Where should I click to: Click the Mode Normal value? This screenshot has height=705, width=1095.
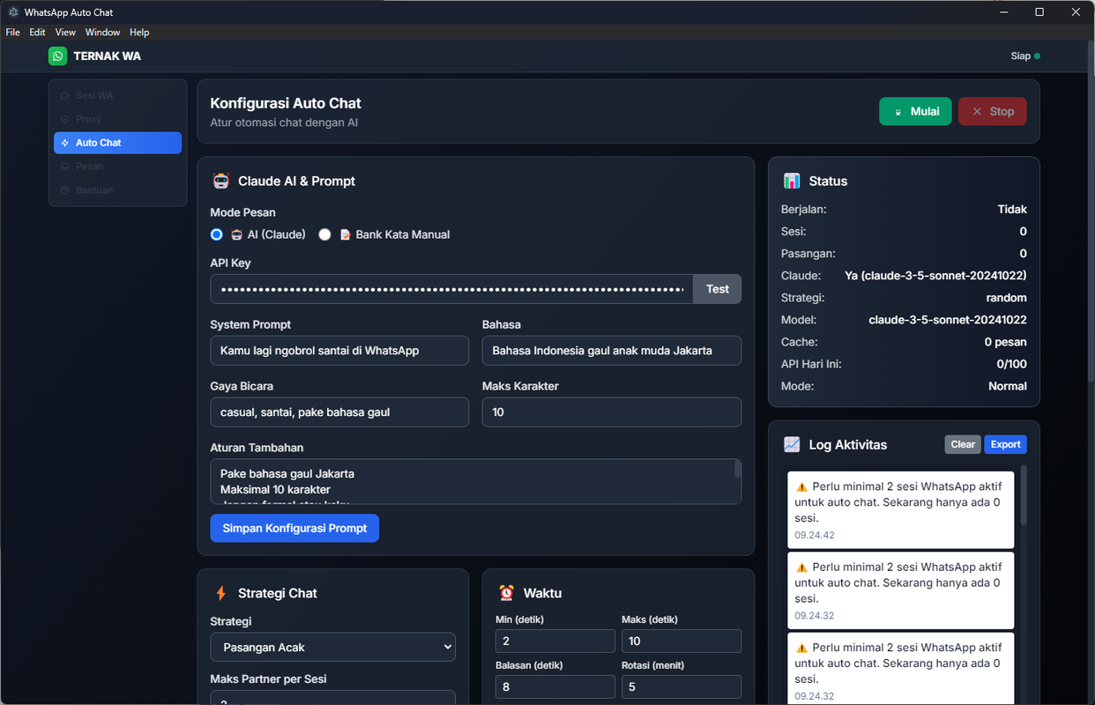coord(1008,386)
